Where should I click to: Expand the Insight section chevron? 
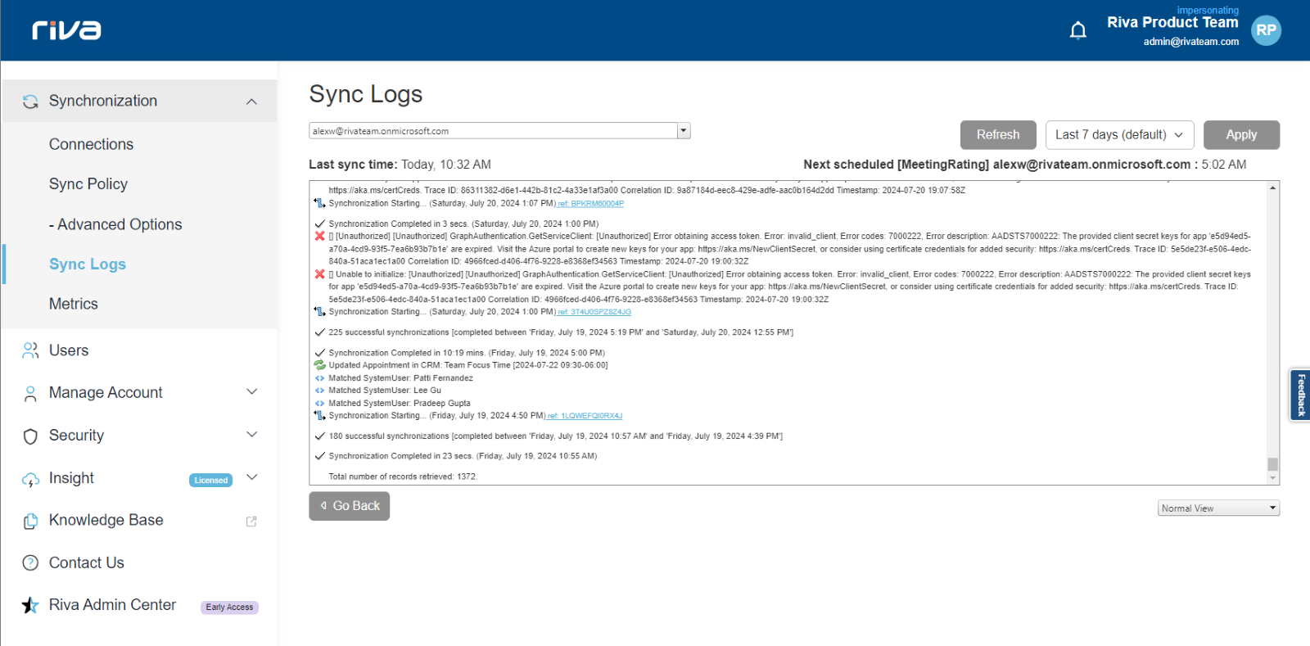(x=251, y=477)
